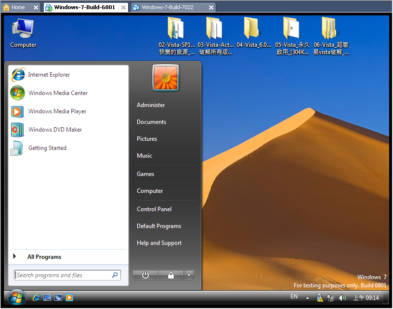This screenshot has width=393, height=309.
Task: Open Media Player from the Quick Launch bar
Action: 69,298
